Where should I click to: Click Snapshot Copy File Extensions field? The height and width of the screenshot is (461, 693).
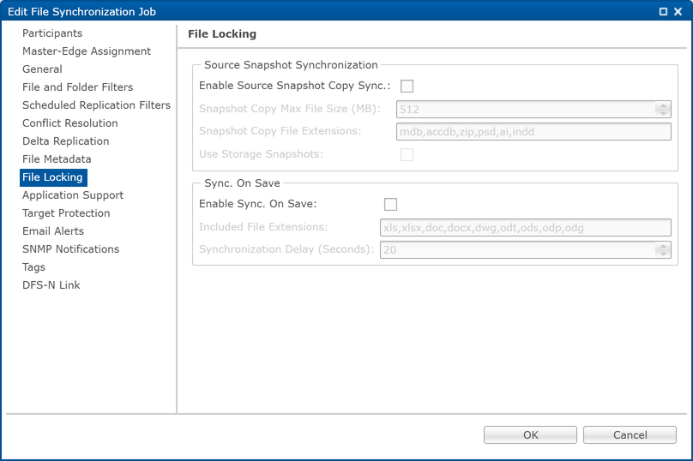coord(533,132)
